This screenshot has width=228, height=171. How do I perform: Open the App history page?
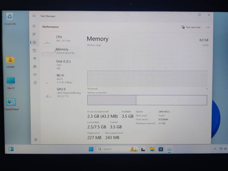pos(34,50)
